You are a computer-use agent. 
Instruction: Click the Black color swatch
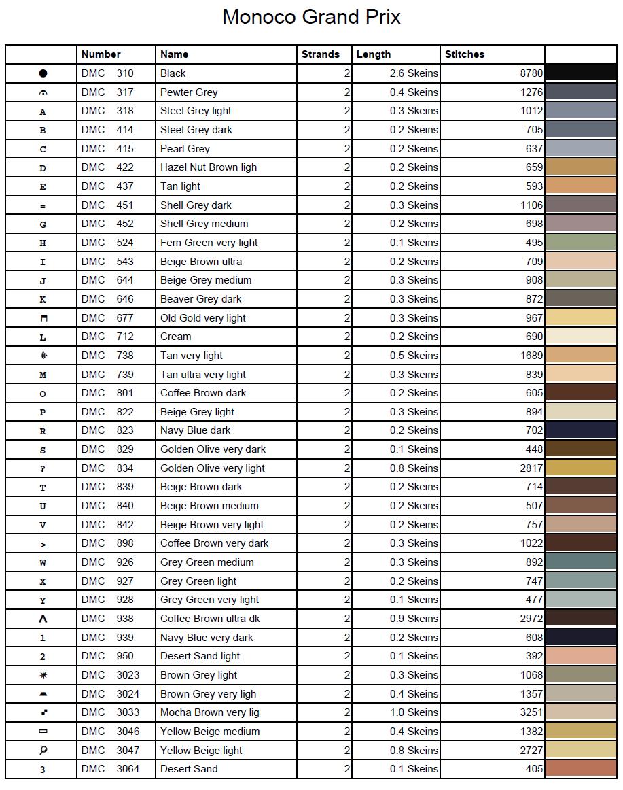(580, 73)
